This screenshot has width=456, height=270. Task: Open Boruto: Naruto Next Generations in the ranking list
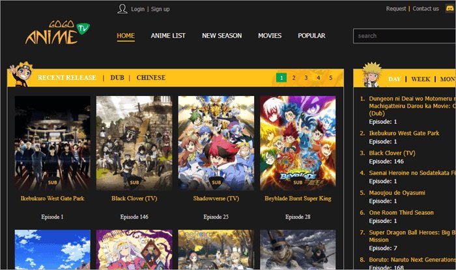pos(412,260)
